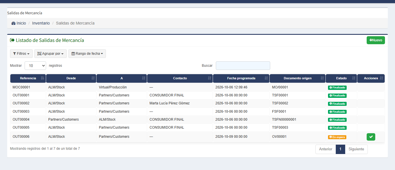Click the Anterior pagination button

point(326,149)
